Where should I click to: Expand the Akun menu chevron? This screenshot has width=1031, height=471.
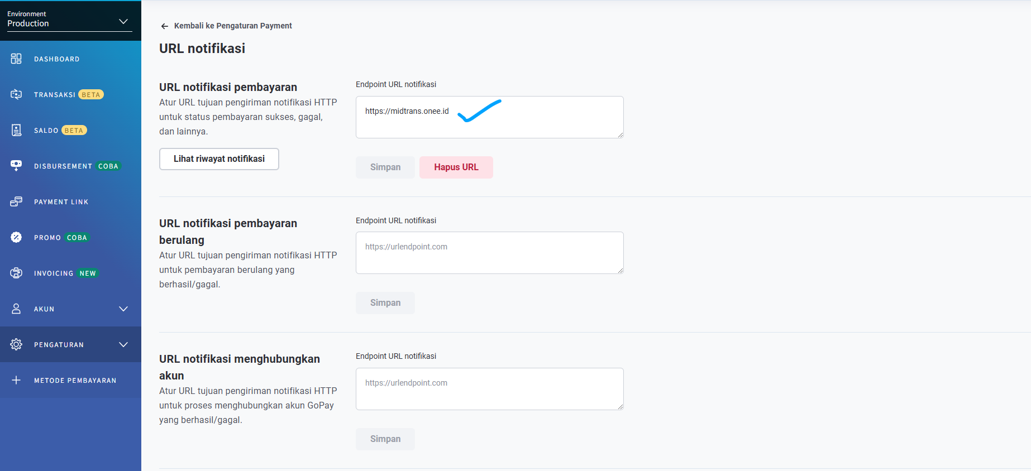(x=123, y=309)
